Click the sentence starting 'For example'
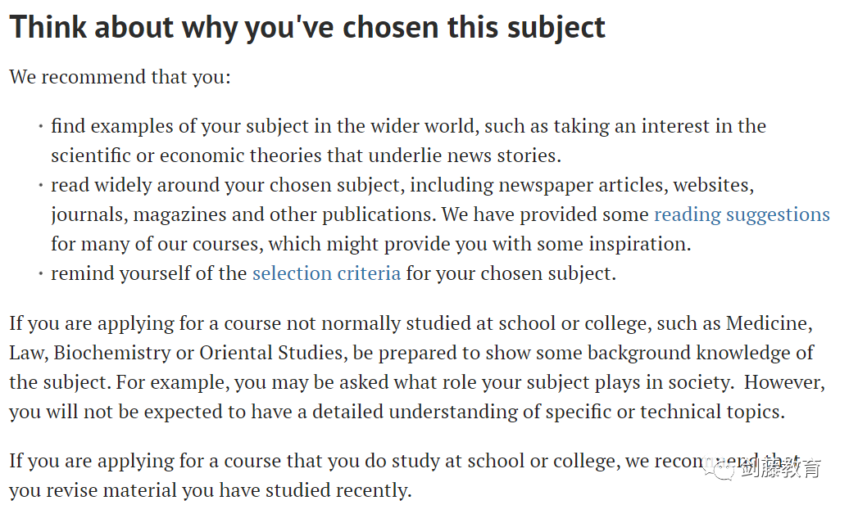The height and width of the screenshot is (505, 849). (x=425, y=382)
